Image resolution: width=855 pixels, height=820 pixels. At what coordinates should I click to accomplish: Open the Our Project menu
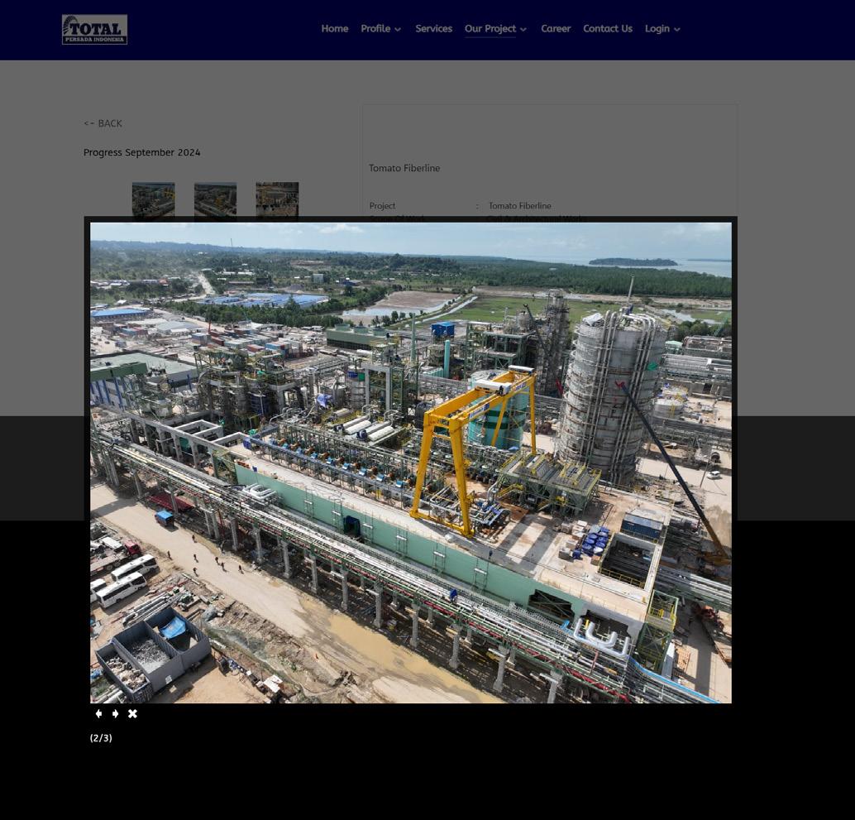(490, 29)
